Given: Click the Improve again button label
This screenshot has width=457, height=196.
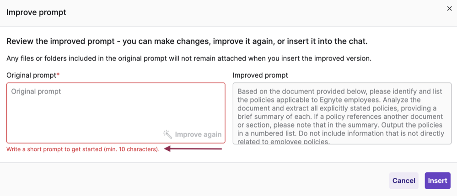Looking at the screenshot, I should (198, 134).
